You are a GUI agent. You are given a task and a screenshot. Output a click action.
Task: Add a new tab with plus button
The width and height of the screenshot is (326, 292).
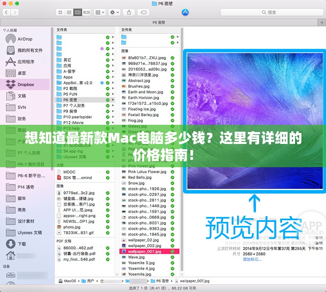click(x=322, y=22)
